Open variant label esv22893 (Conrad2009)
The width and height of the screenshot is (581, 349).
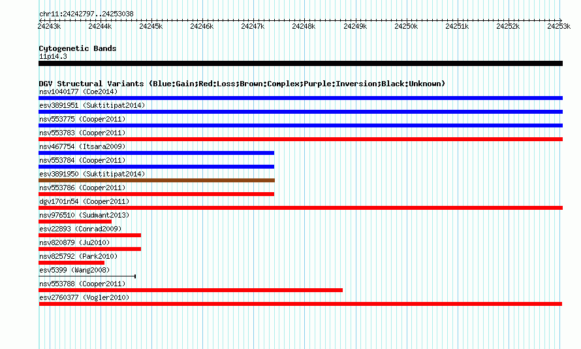[x=80, y=229]
